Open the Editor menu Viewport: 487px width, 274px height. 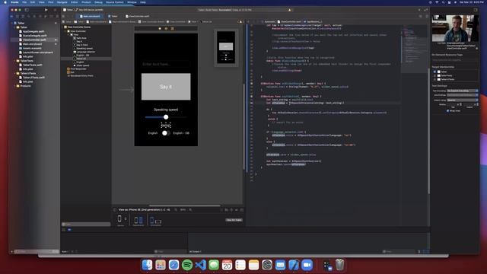[x=75, y=2]
